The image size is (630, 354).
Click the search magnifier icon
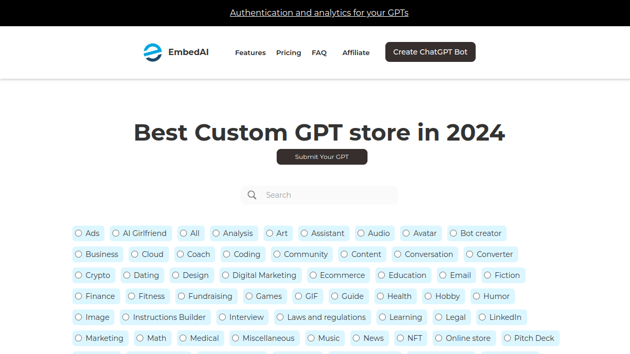point(252,195)
